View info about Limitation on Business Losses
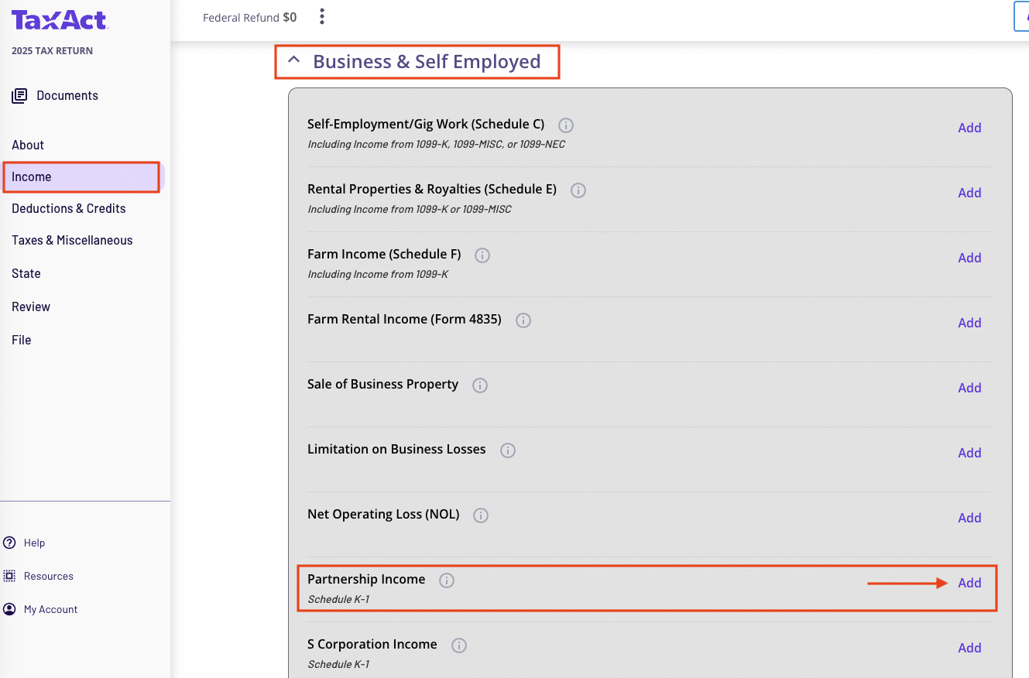The height and width of the screenshot is (678, 1029). (x=508, y=450)
